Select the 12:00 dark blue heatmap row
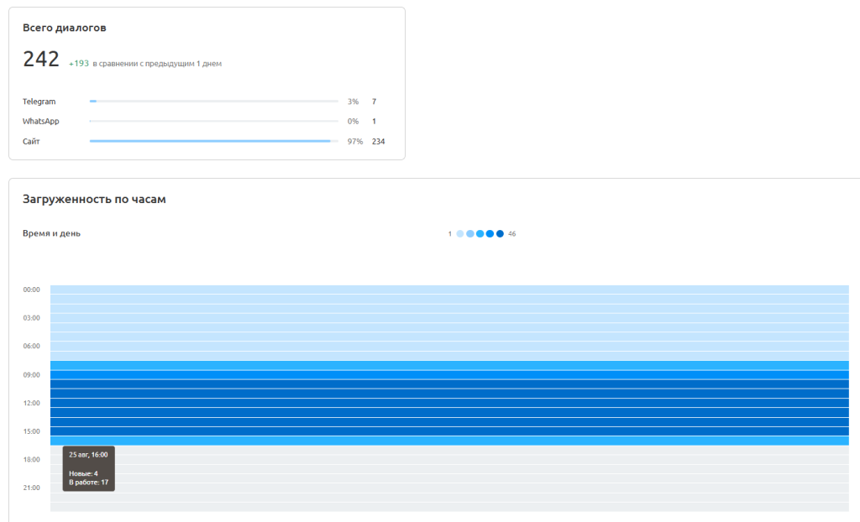The width and height of the screenshot is (860, 522). (449, 403)
